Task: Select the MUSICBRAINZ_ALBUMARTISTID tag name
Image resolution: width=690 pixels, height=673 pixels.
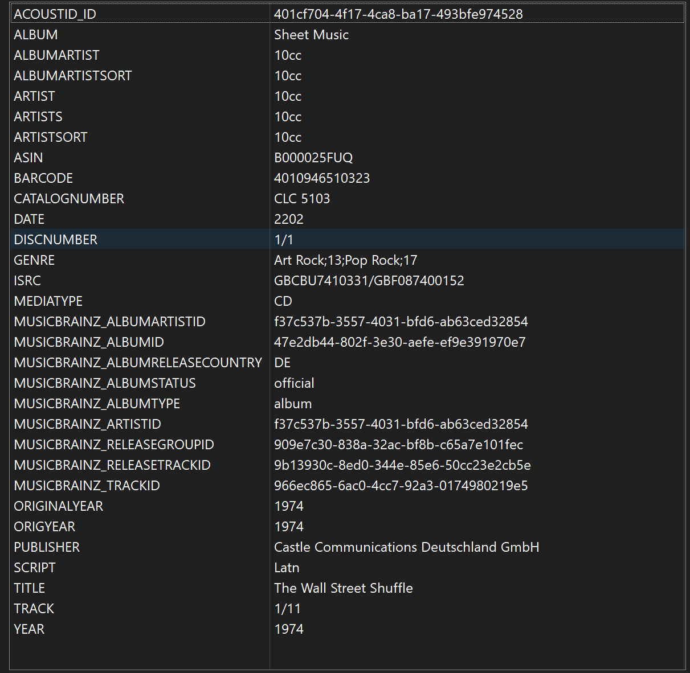Action: pyautogui.click(x=110, y=322)
